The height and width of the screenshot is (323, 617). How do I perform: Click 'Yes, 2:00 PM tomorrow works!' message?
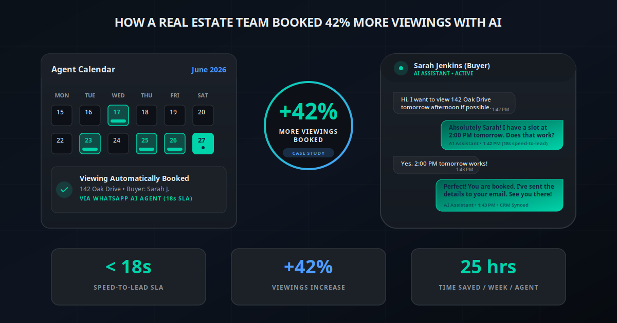(x=436, y=165)
